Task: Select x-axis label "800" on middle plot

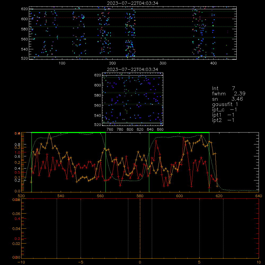Action: point(130,130)
